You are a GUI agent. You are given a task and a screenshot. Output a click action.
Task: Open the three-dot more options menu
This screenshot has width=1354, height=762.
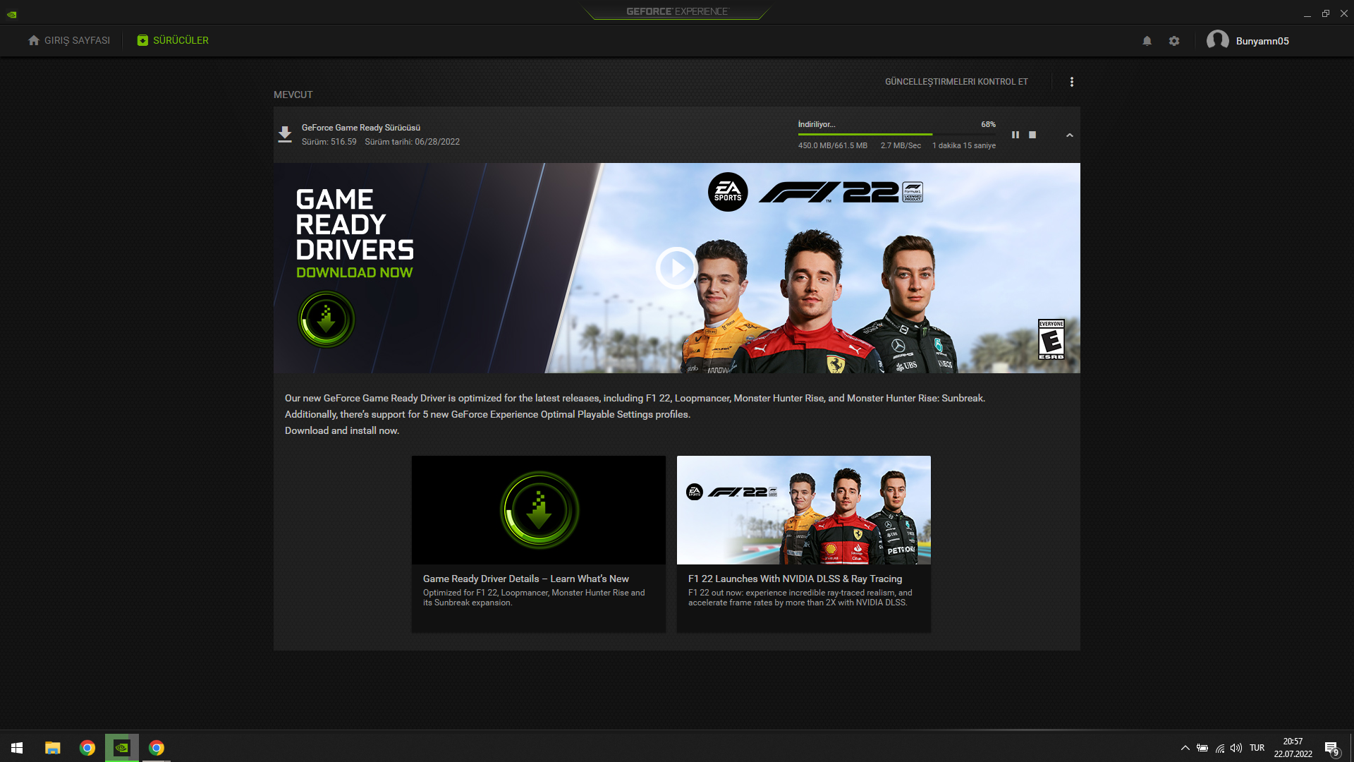click(1072, 82)
